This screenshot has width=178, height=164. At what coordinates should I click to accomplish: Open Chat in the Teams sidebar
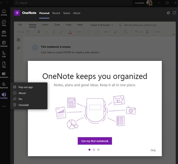[4, 23]
